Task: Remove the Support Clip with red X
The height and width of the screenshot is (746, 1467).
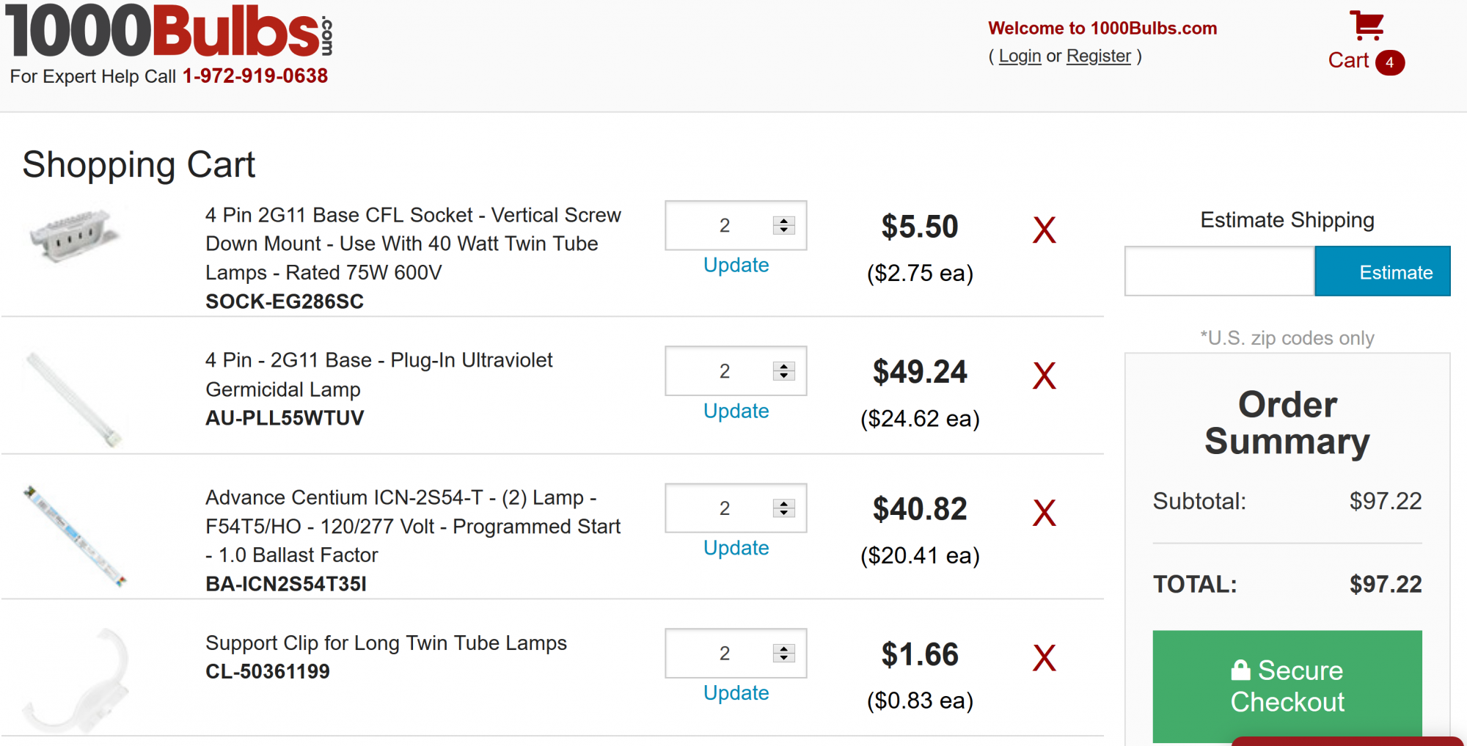Action: click(1044, 658)
